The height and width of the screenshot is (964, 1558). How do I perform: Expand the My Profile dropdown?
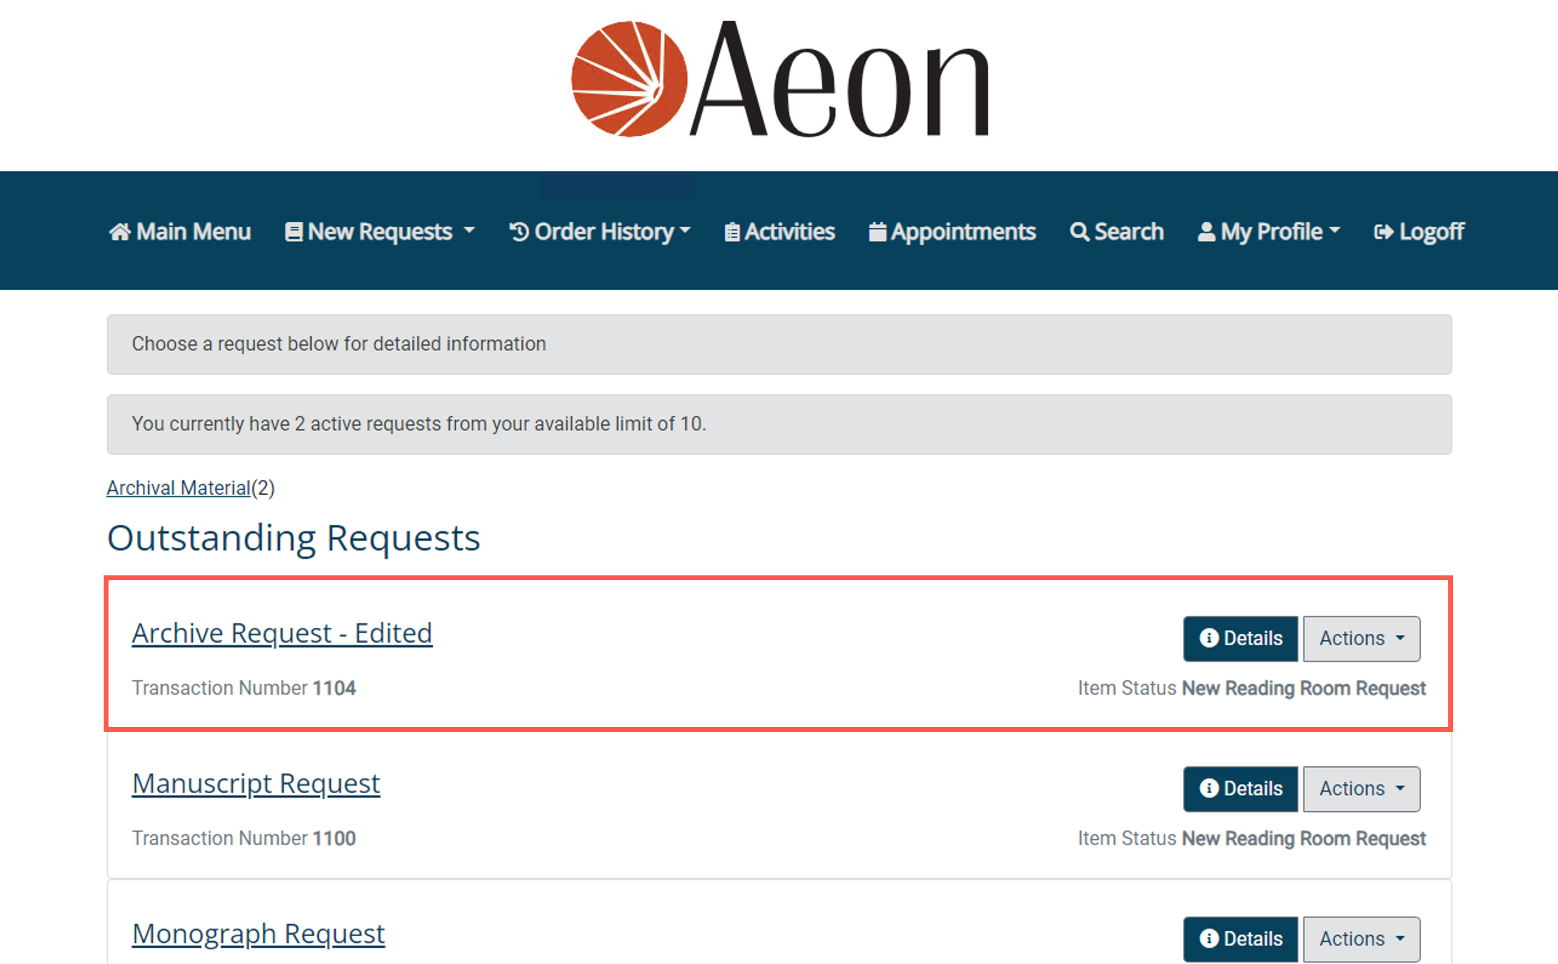(x=1269, y=232)
